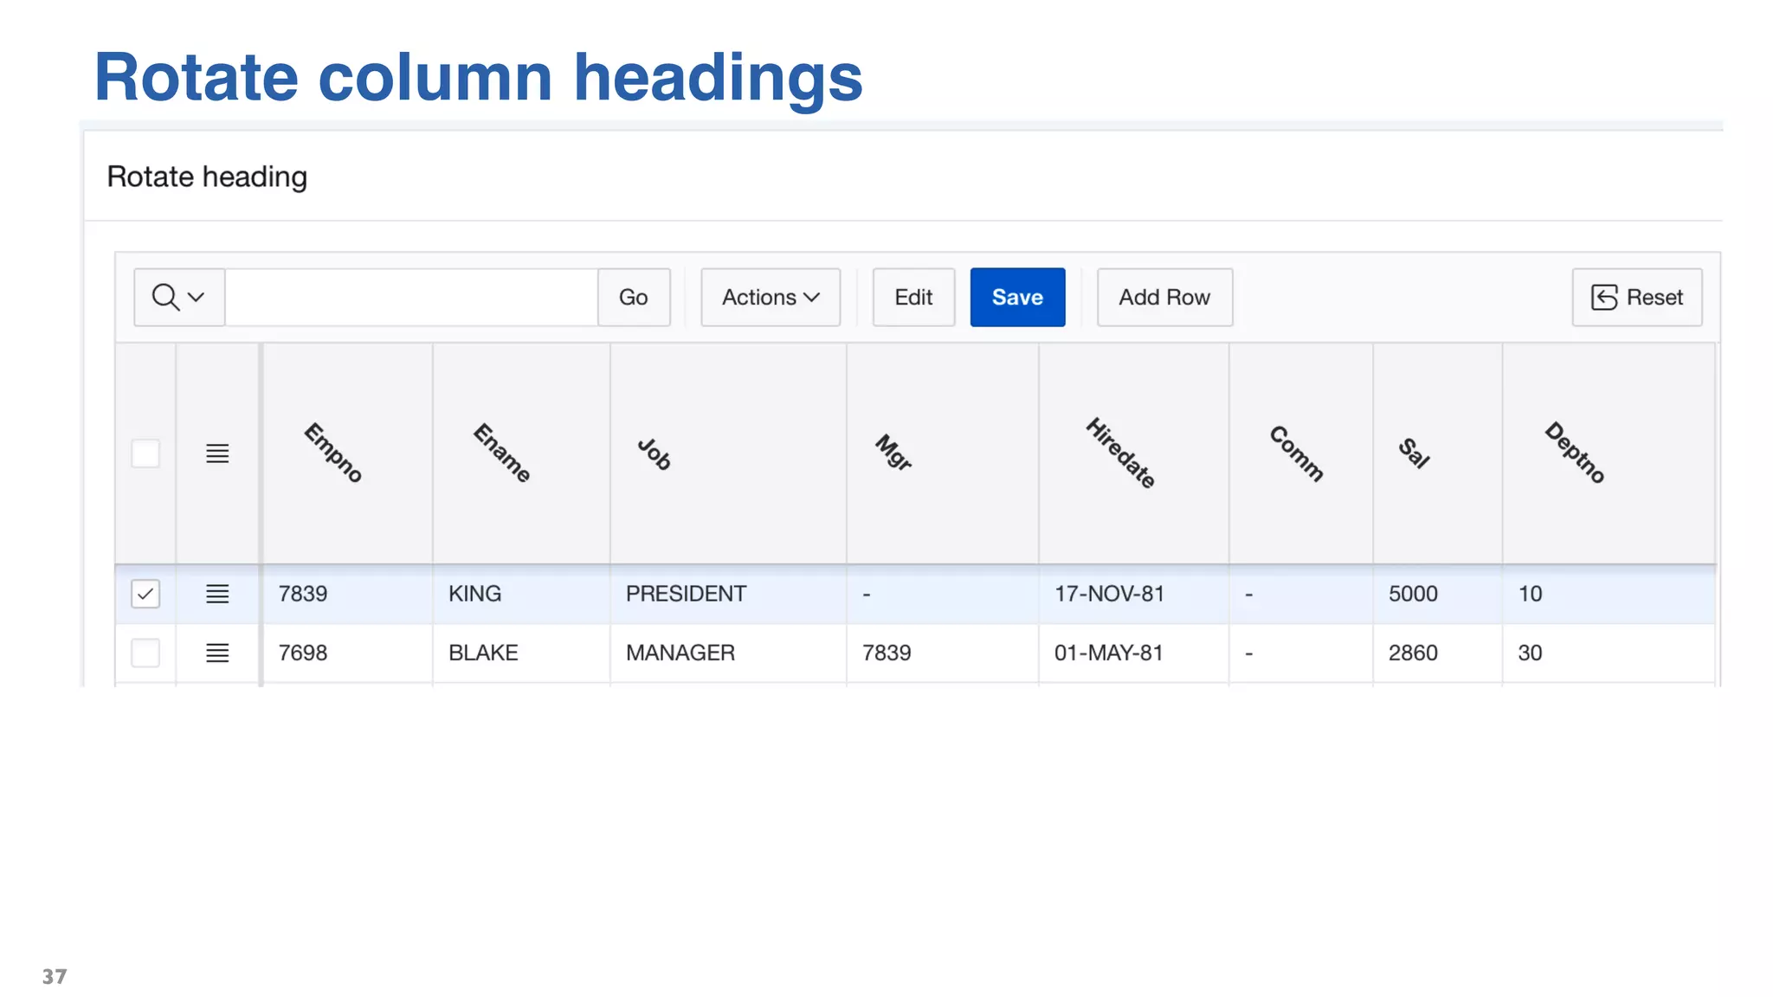Check the checkbox for the BLAKE row

(x=145, y=653)
